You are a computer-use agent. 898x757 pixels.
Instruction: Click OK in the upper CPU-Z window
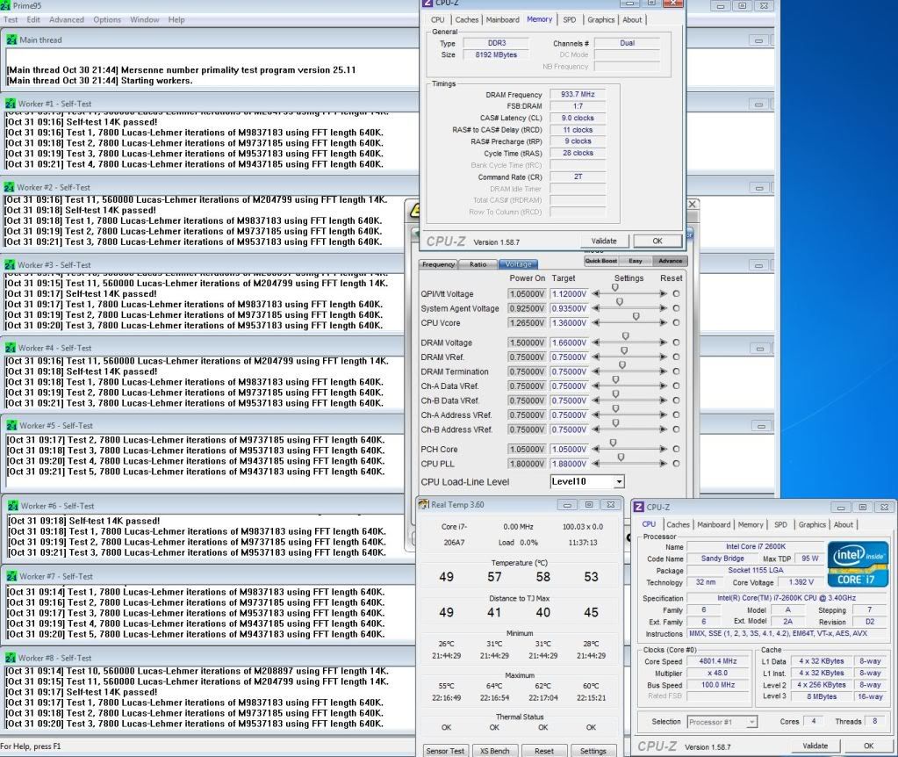pyautogui.click(x=657, y=241)
